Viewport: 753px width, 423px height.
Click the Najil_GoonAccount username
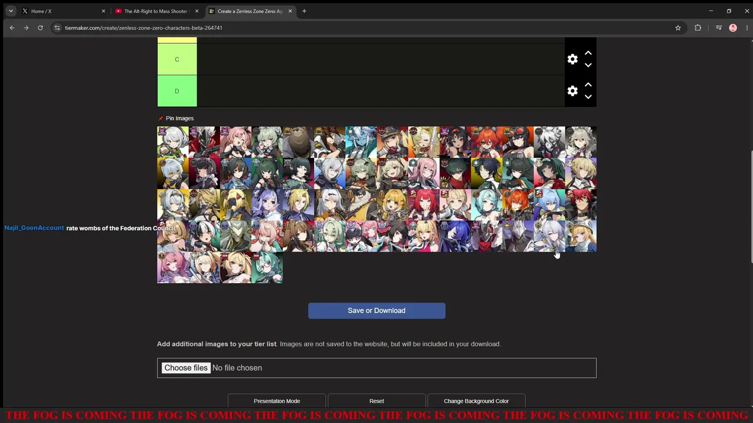34,228
